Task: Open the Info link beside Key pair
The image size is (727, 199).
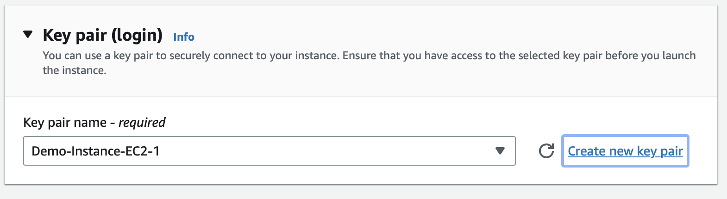Action: 183,37
